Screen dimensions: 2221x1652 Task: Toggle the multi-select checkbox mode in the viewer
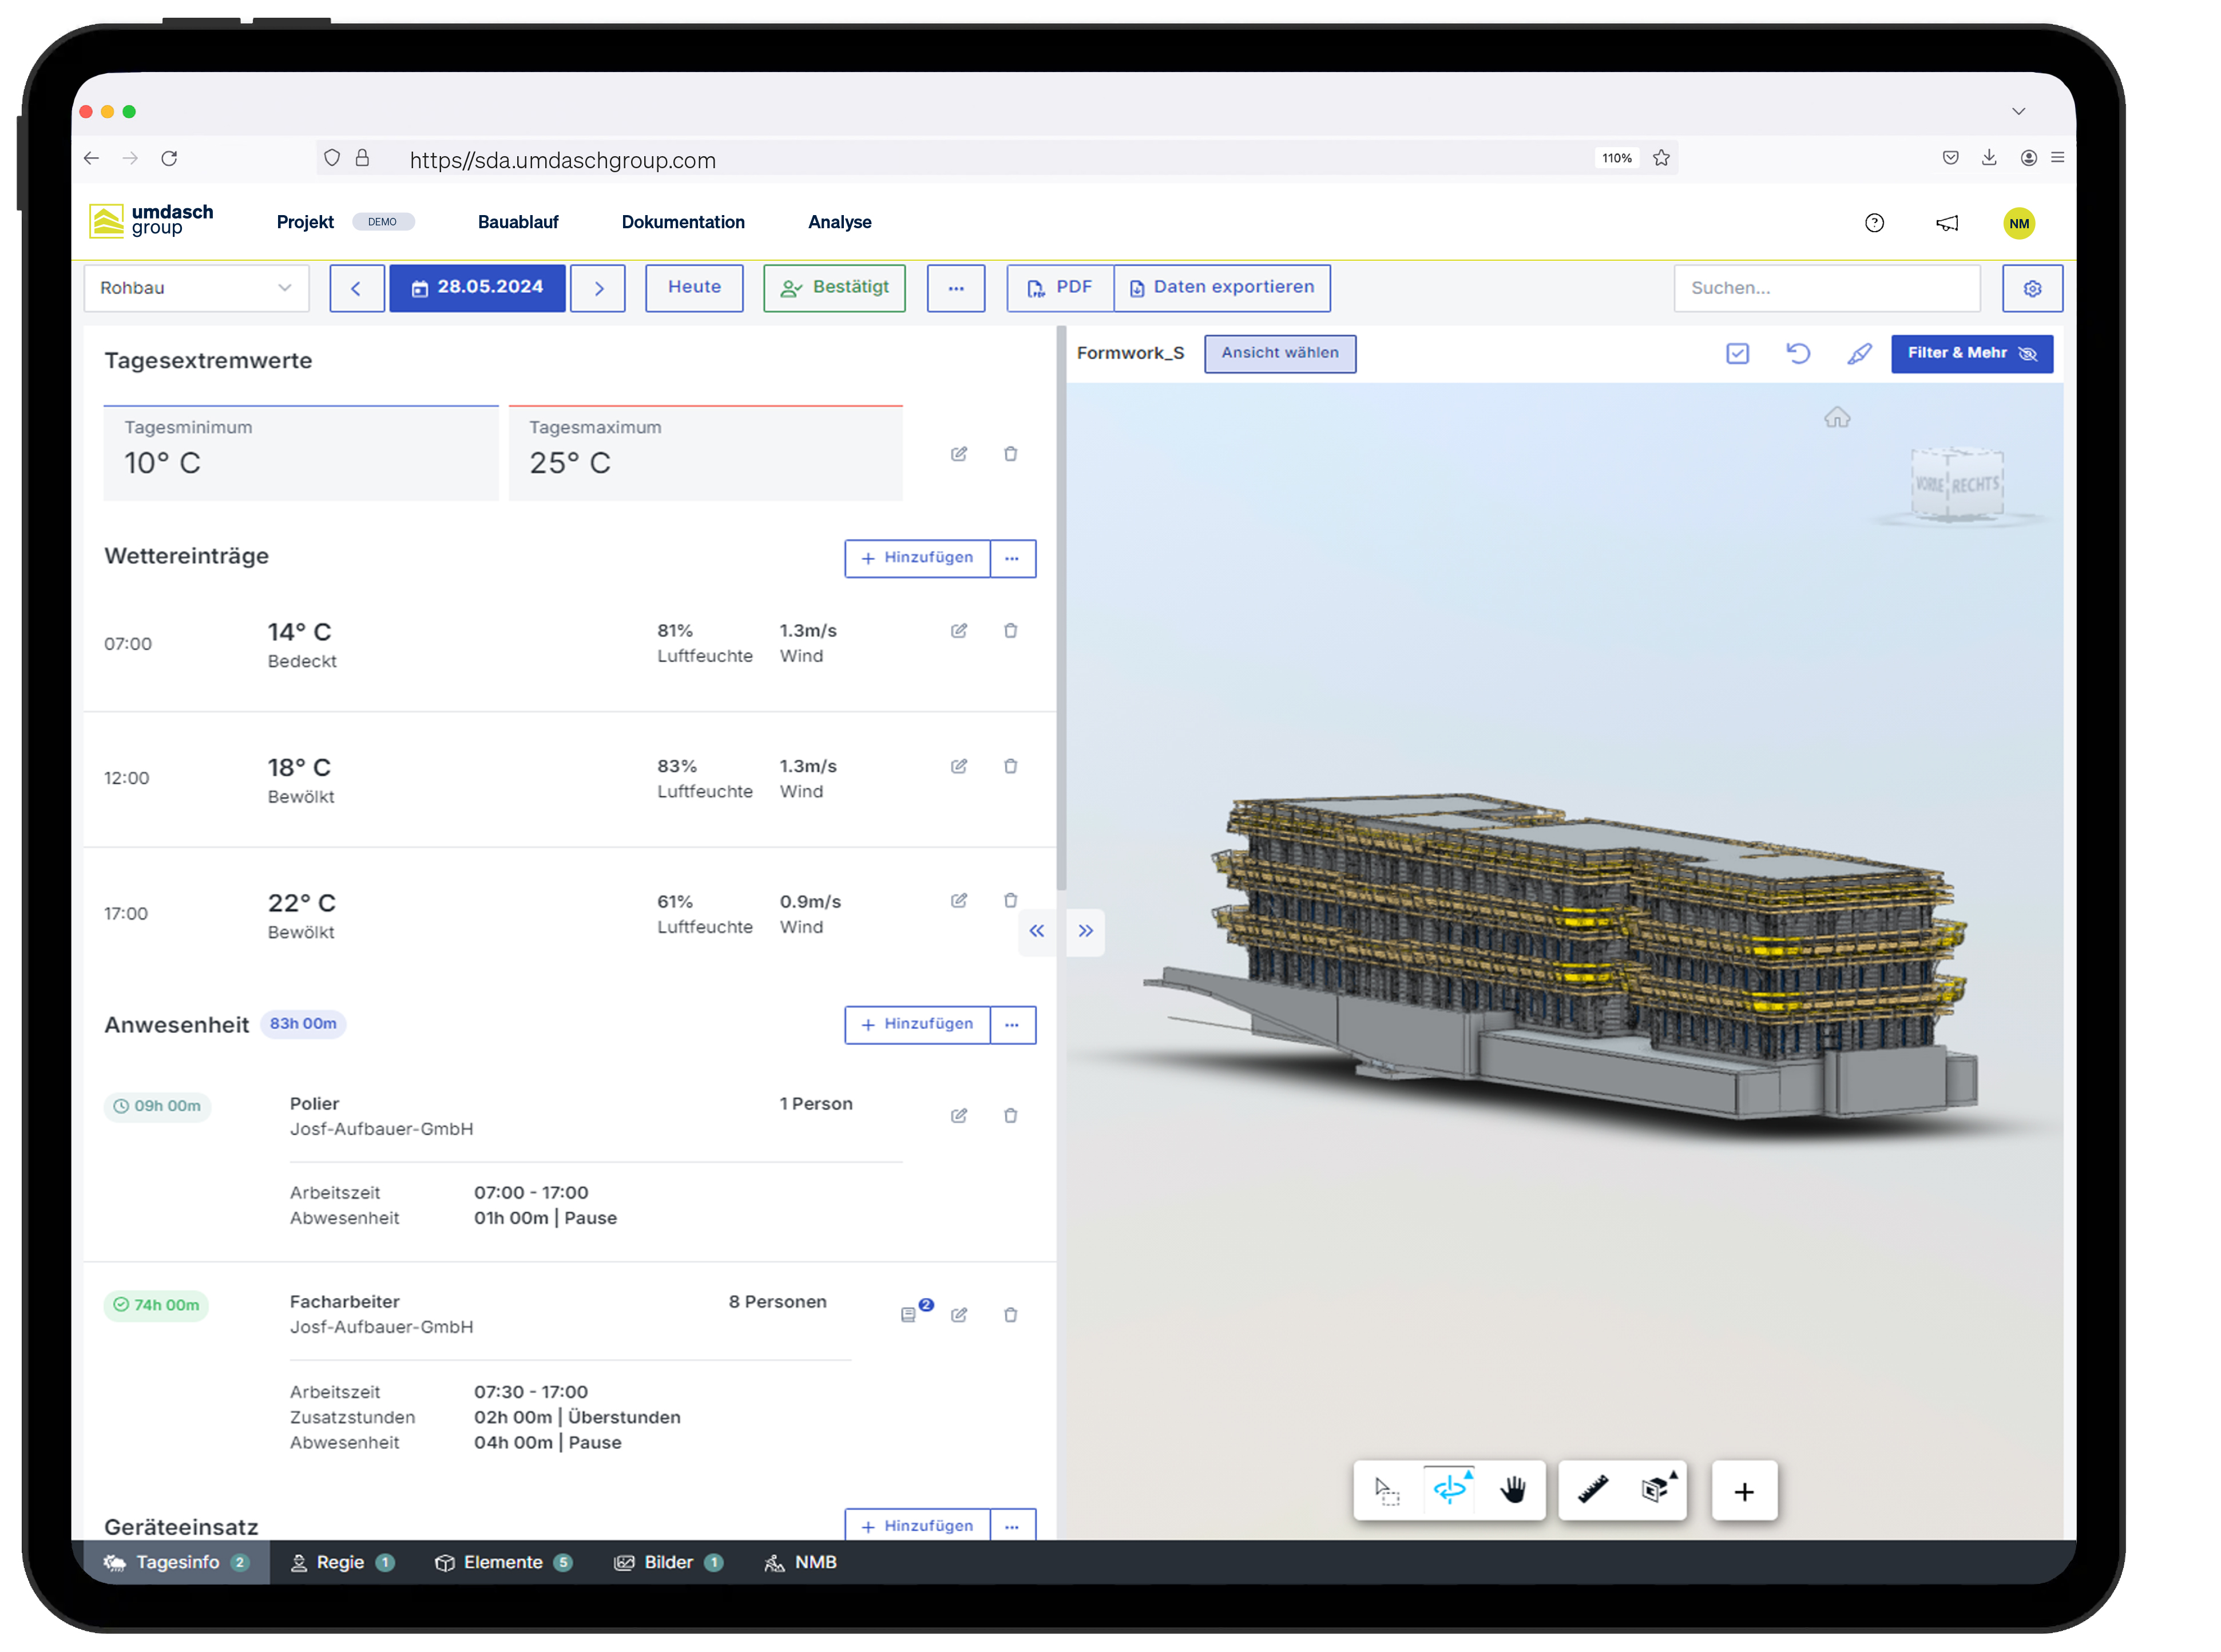[1738, 353]
